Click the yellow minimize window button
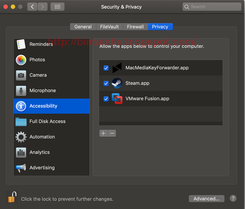 [x=13, y=7]
